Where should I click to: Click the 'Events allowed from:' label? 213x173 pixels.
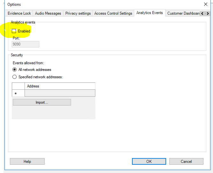coord(28,63)
